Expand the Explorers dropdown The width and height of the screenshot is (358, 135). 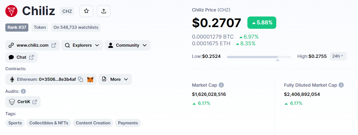coord(82,45)
